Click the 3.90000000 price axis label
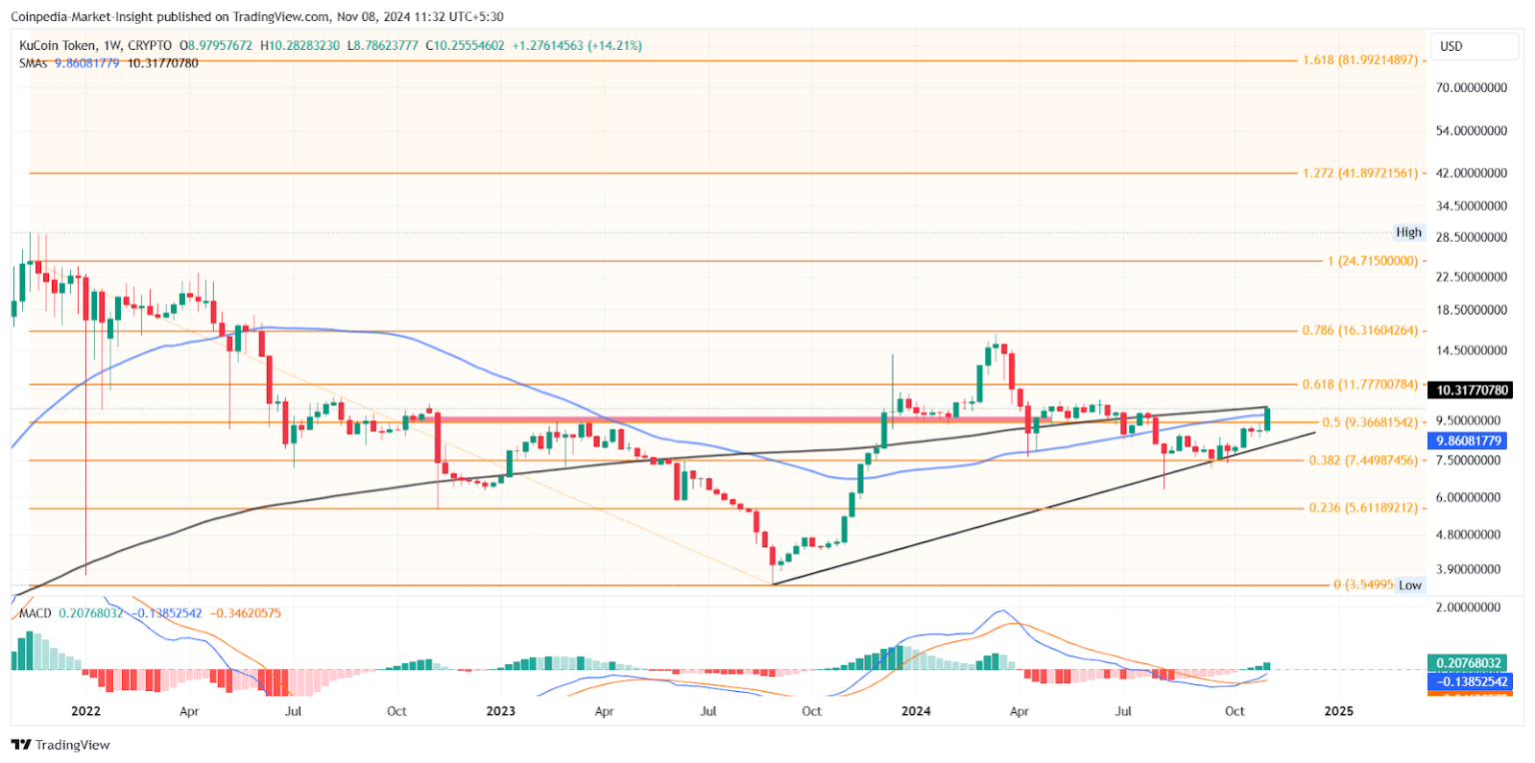Screen dimensions: 1535x763 [x=1468, y=569]
